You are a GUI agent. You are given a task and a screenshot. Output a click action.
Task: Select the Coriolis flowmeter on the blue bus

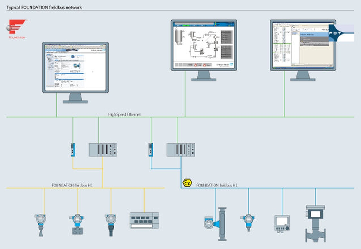(216, 224)
